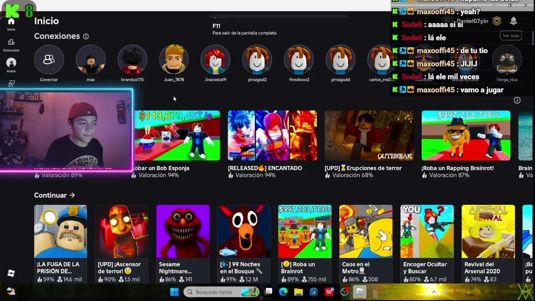The height and width of the screenshot is (301, 535).
Task: Open Robar un Bob Esponja game thumbnail
Action: point(177,135)
